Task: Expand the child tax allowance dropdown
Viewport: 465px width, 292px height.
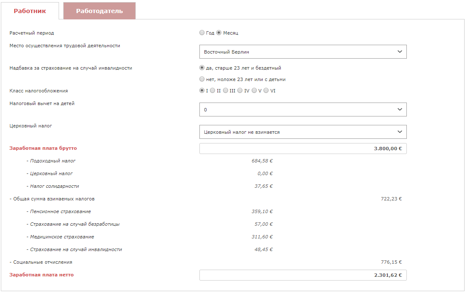Action: (303, 110)
